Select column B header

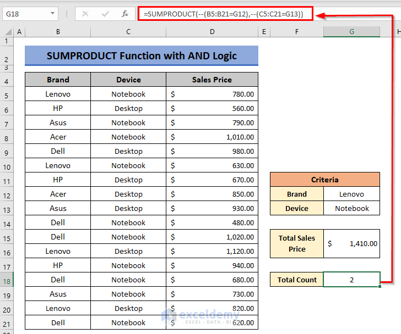point(58,32)
